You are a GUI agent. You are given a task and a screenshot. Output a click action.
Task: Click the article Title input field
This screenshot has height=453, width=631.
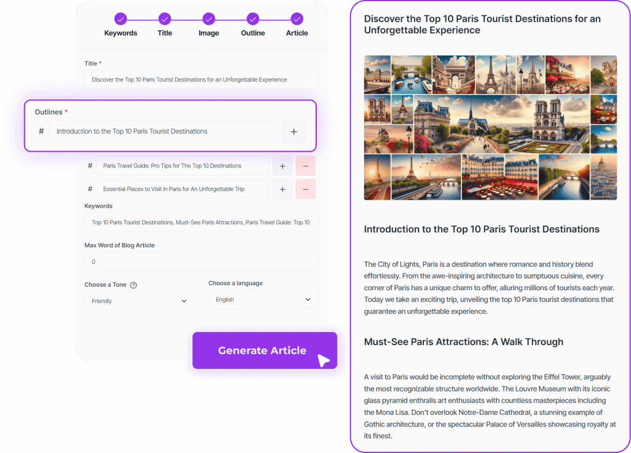click(202, 80)
